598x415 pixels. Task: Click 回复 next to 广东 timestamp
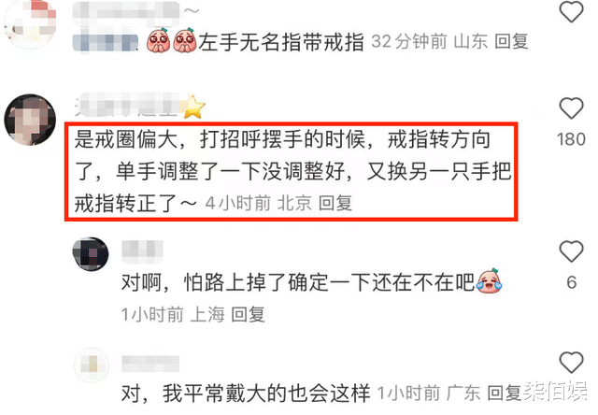[x=505, y=393]
